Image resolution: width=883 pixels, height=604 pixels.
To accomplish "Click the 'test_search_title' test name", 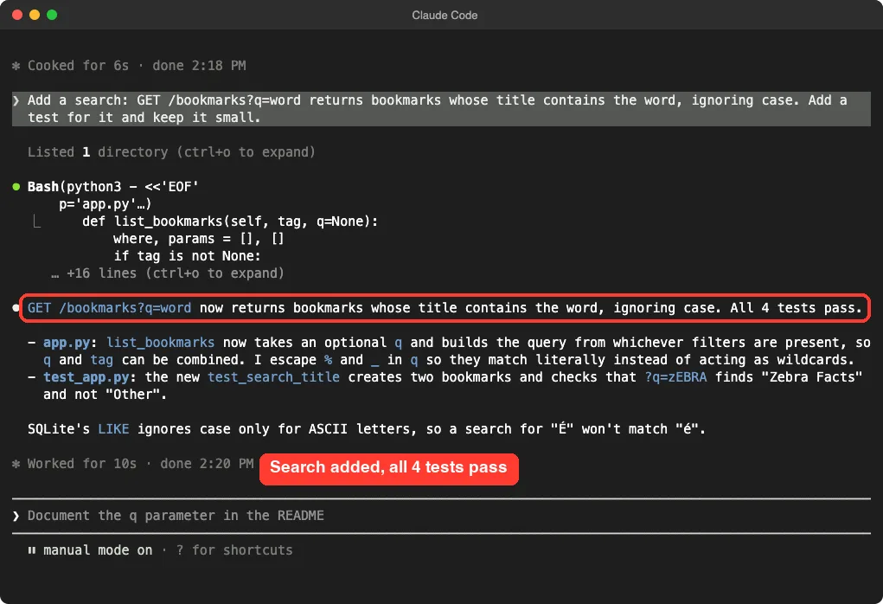I will click(x=273, y=377).
